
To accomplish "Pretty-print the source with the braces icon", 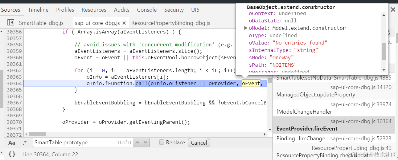I will coord(12,154).
